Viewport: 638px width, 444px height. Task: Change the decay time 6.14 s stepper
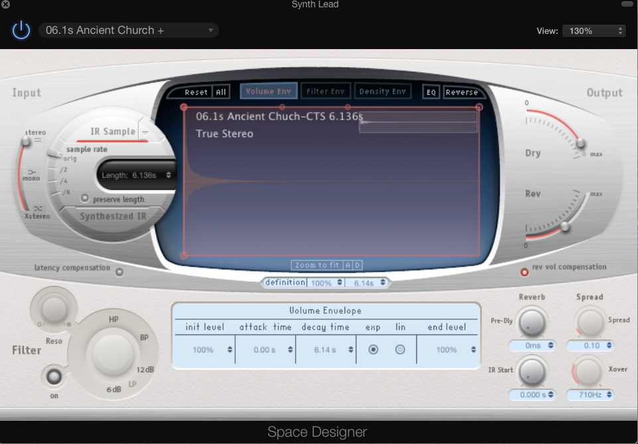[x=351, y=350]
